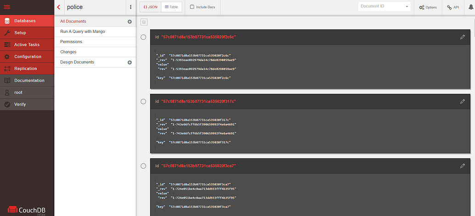
Task: Click pencil icon on document ending f3ca7
Action: coord(462,166)
